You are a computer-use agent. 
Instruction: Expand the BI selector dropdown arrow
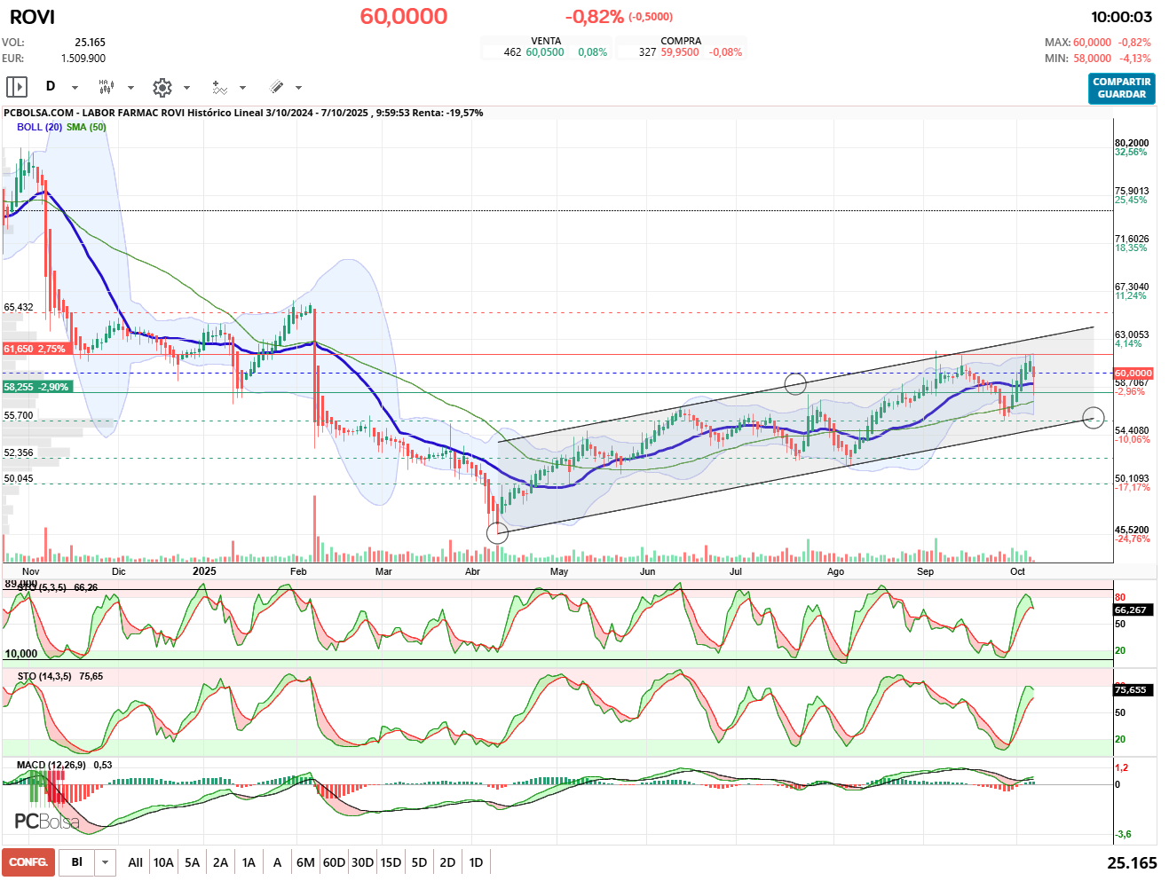pos(106,862)
